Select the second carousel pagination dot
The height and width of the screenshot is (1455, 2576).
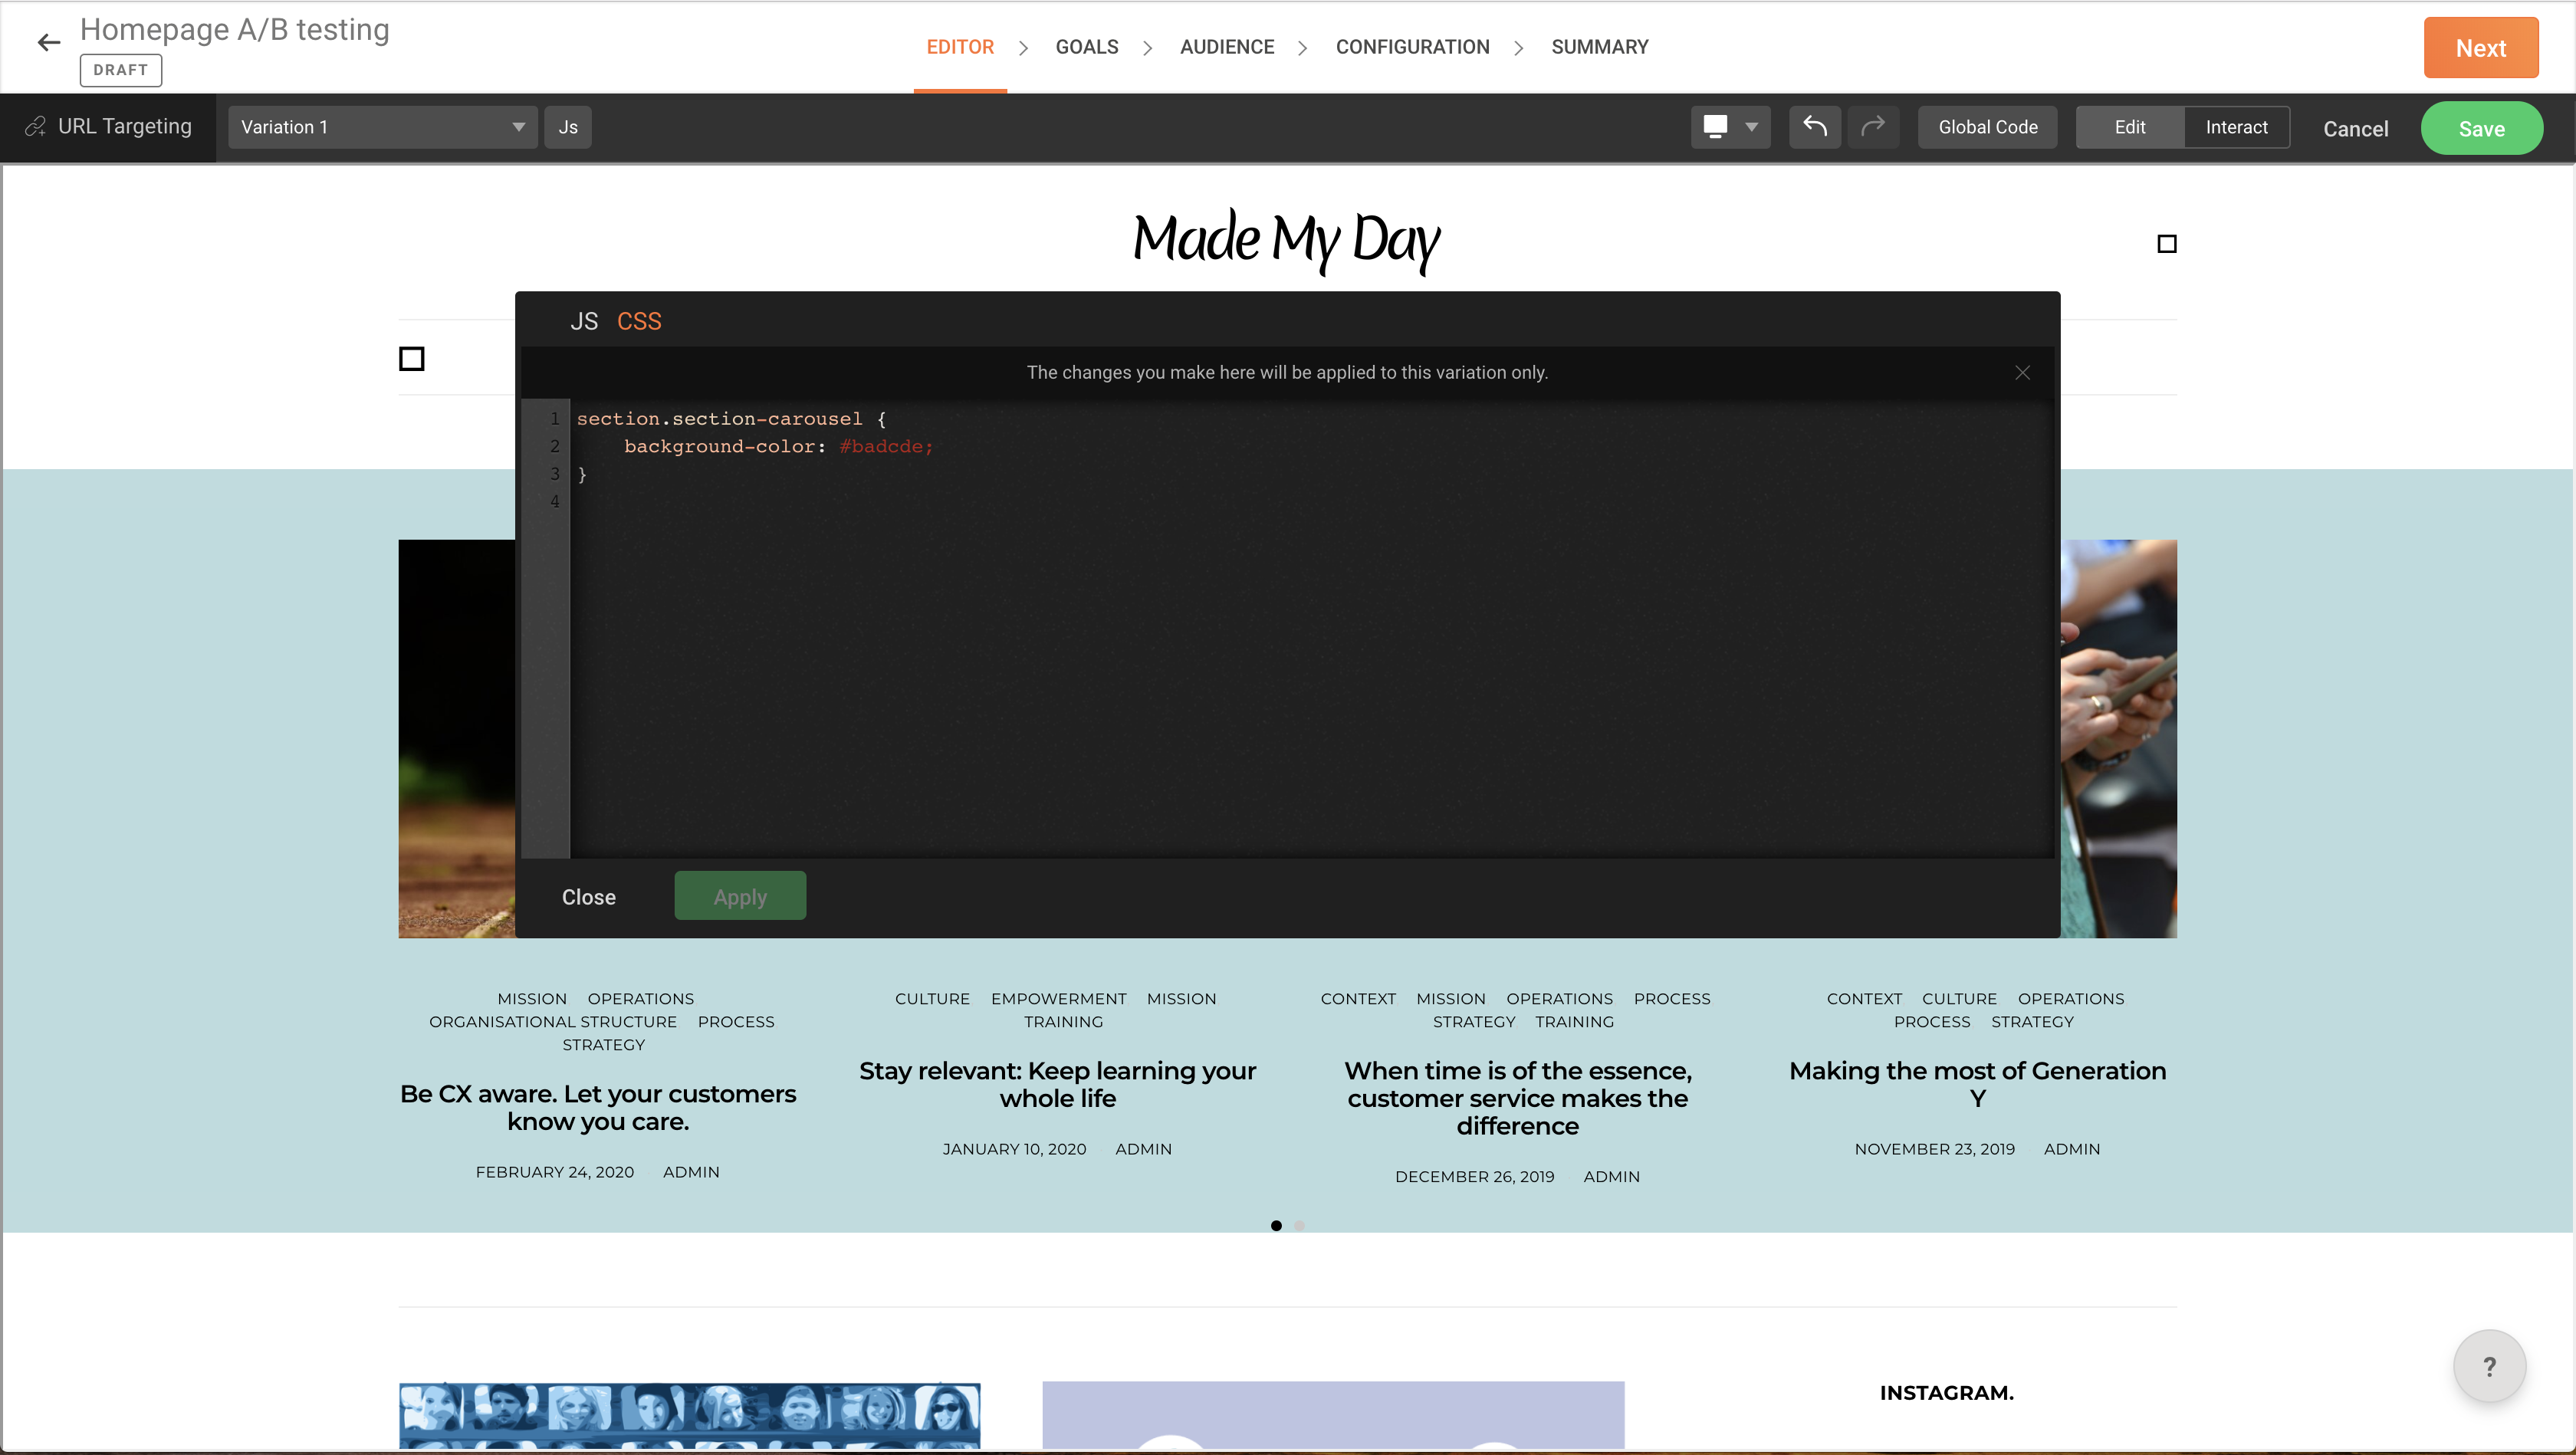click(1299, 1225)
